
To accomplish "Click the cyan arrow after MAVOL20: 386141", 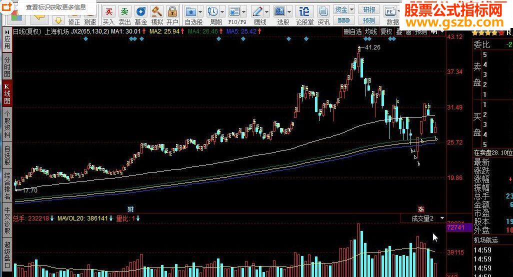I will (x=111, y=218).
